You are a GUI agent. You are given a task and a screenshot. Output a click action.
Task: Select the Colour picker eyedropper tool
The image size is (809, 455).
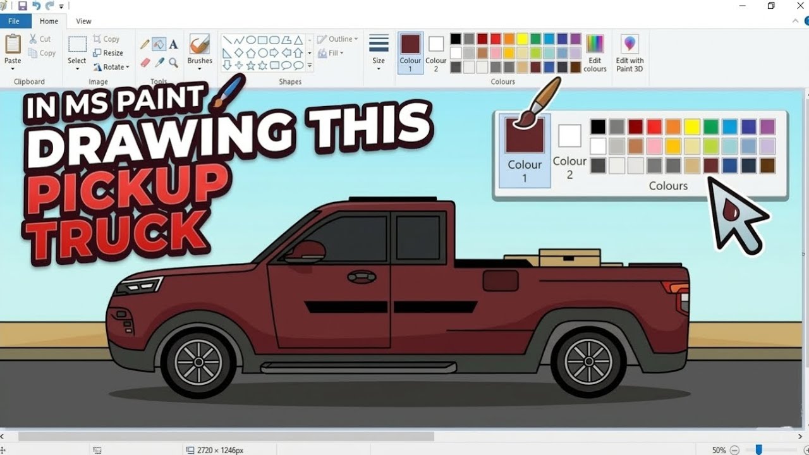point(159,63)
